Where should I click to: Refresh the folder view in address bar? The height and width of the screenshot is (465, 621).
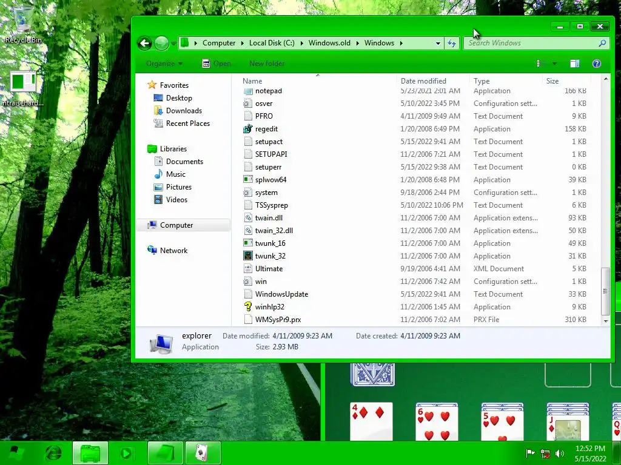[x=452, y=43]
